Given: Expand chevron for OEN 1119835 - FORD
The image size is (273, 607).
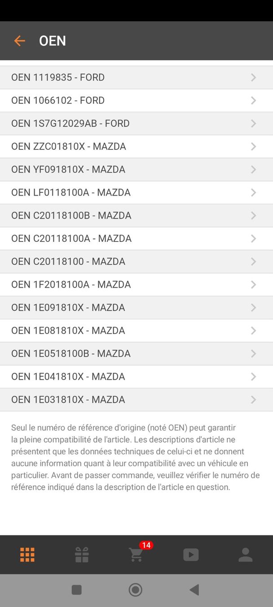Looking at the screenshot, I should (x=253, y=77).
